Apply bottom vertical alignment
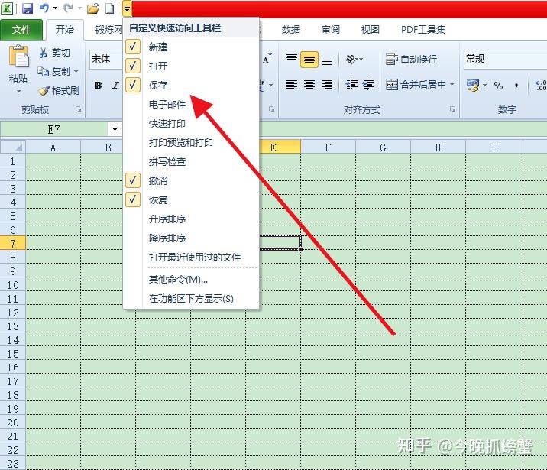Viewport: 547px width, 470px height. 326,60
